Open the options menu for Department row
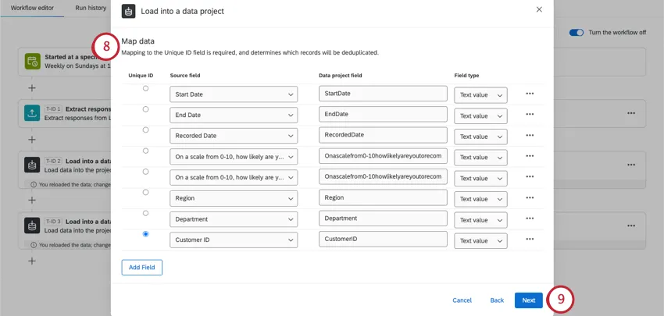The image size is (664, 316). [530, 219]
